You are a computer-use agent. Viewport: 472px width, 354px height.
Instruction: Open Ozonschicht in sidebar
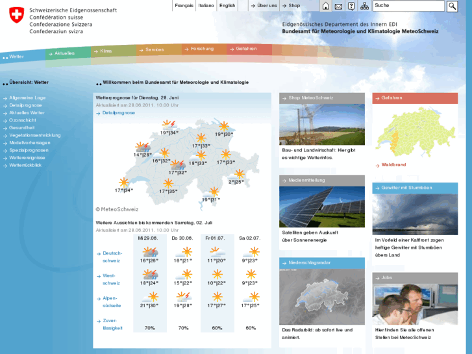[23, 120]
